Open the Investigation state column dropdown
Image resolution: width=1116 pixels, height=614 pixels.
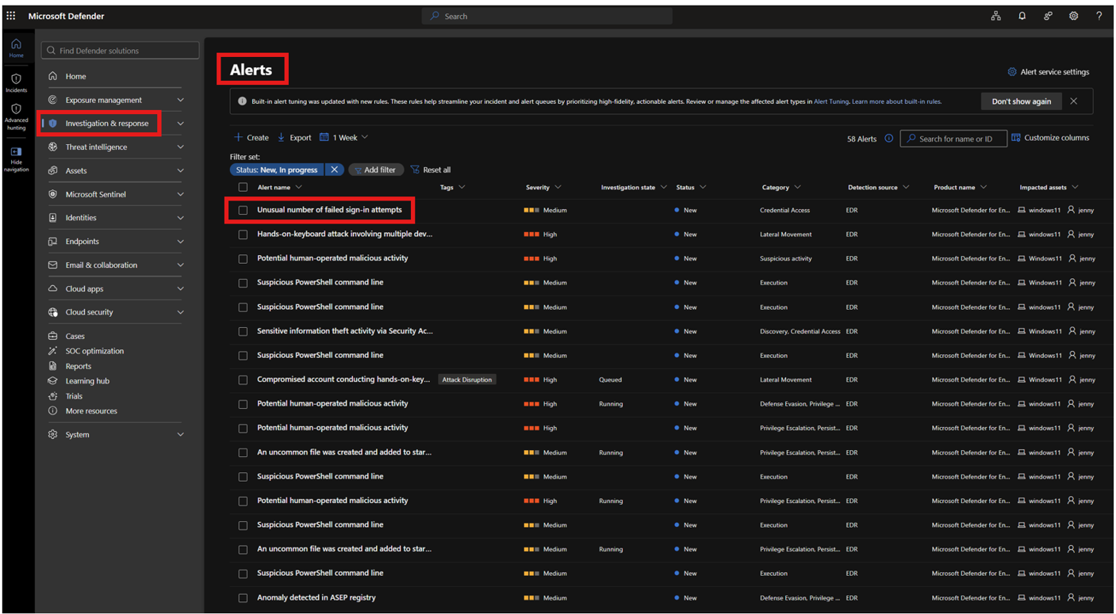[x=663, y=188]
